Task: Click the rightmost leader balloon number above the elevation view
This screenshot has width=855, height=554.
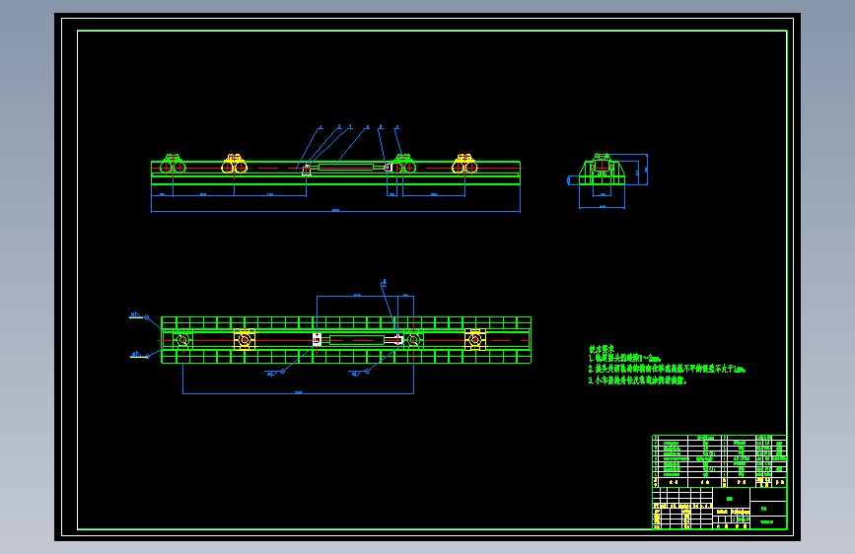Action: (x=397, y=127)
